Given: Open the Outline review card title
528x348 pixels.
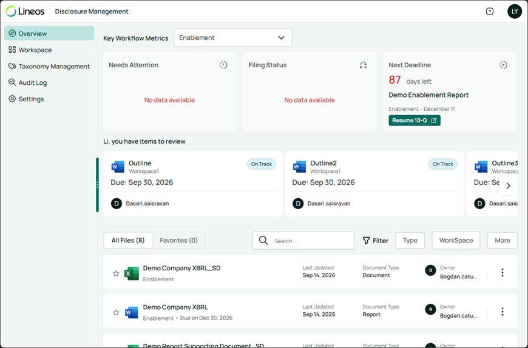Looking at the screenshot, I should pyautogui.click(x=140, y=163).
